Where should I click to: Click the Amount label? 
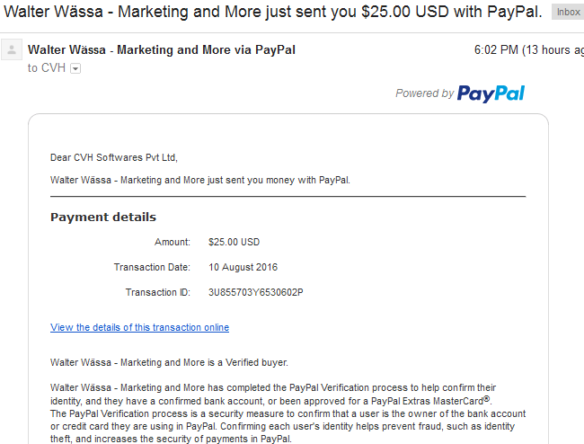[x=173, y=242]
